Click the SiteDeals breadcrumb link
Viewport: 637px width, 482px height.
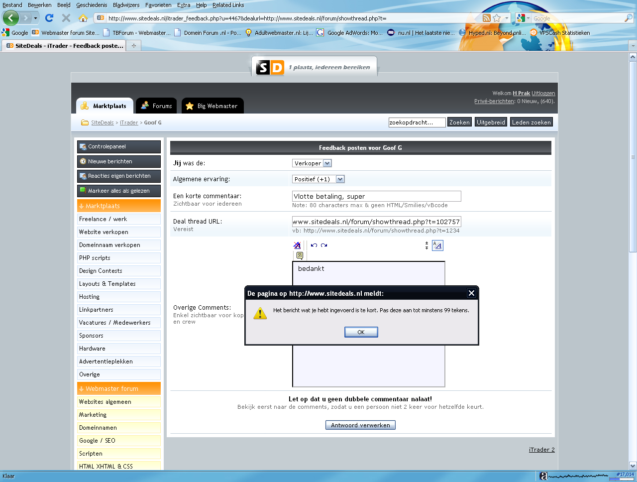103,122
